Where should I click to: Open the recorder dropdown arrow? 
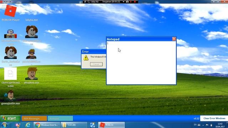[x=124, y=2]
